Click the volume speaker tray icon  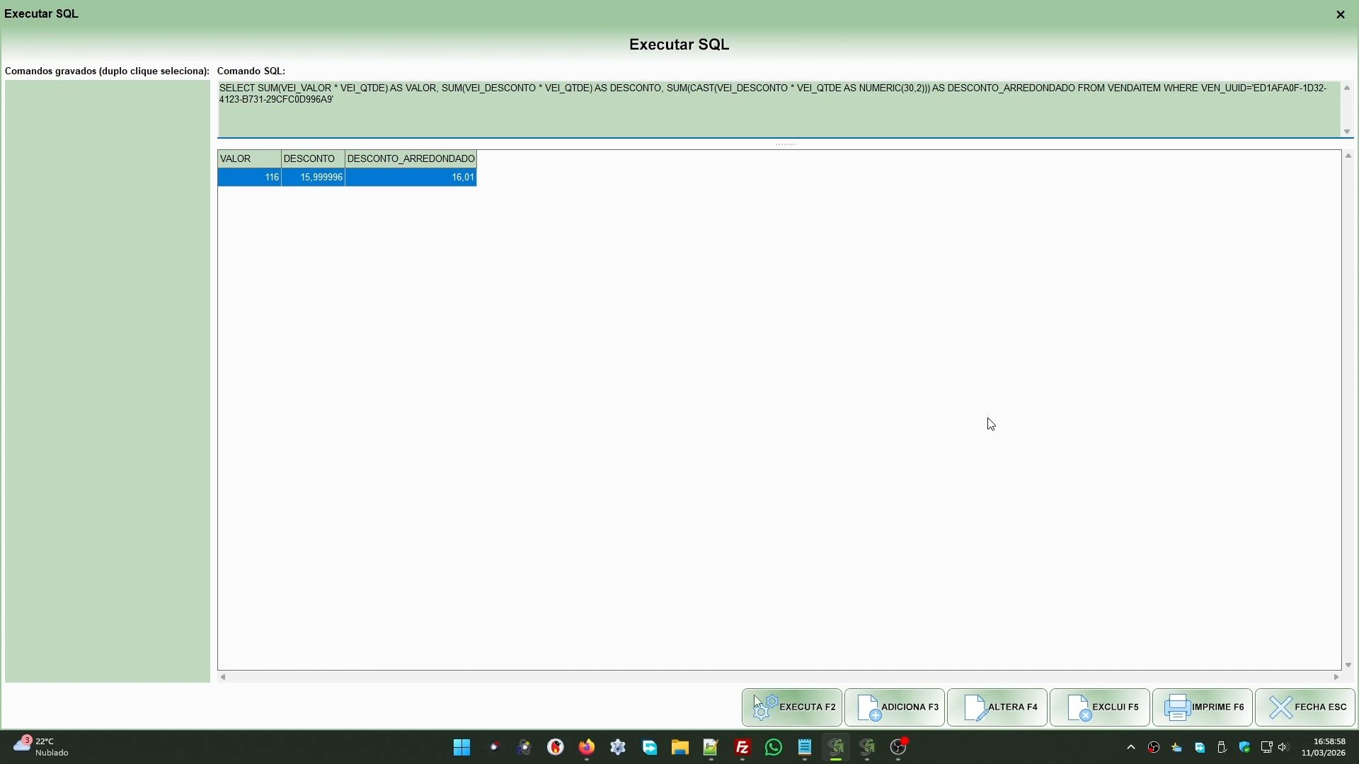tap(1283, 747)
